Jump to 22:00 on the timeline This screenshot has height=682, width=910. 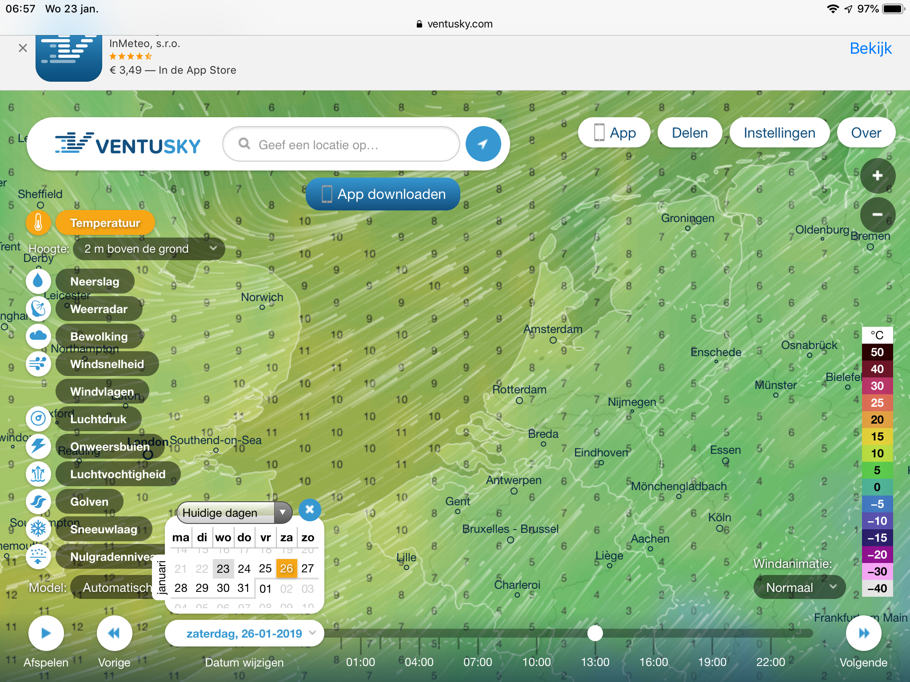pyautogui.click(x=771, y=662)
